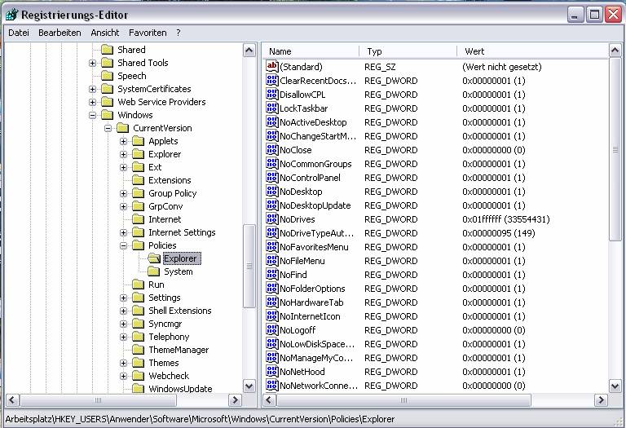
Task: Open the Datei menu
Action: (19, 33)
